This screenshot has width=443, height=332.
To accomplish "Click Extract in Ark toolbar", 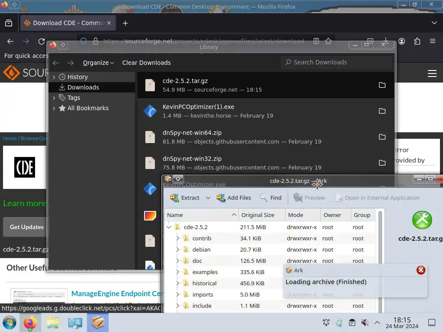I will tap(185, 198).
